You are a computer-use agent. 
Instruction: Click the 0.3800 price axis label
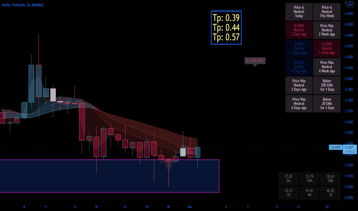point(349,100)
